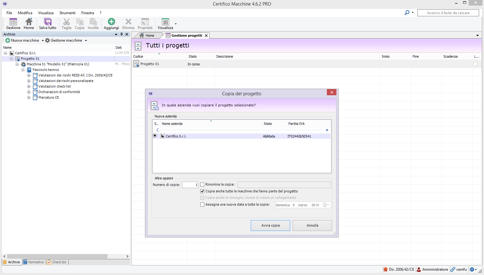The image size is (484, 275).
Task: Pin the Archivio panel
Action: 121,34
